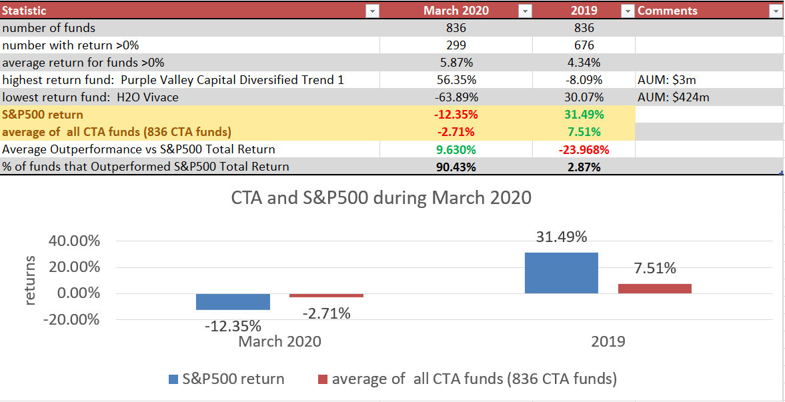Click the 'AUM: $424m' comment cell
Screen dimensions: 785x402
pos(710,97)
